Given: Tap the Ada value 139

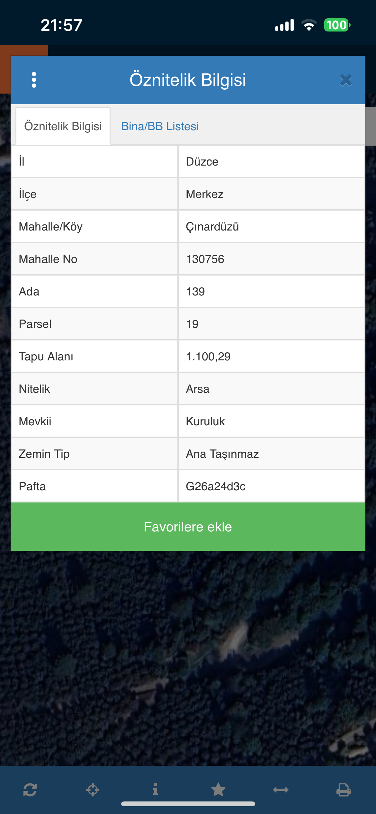Looking at the screenshot, I should tap(271, 292).
